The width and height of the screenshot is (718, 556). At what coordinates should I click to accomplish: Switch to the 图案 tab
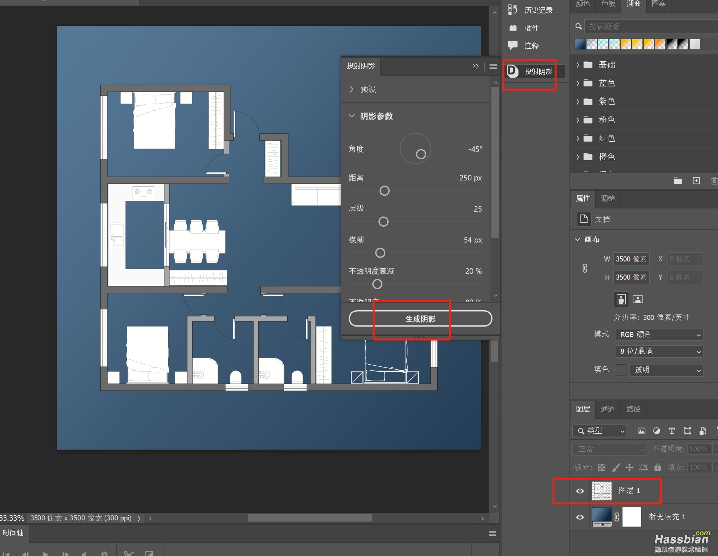658,4
